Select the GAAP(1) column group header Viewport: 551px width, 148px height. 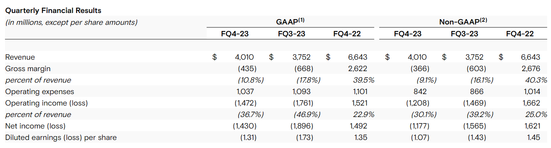pyautogui.click(x=290, y=22)
